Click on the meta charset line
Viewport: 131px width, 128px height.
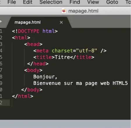pyautogui.click(x=70, y=51)
